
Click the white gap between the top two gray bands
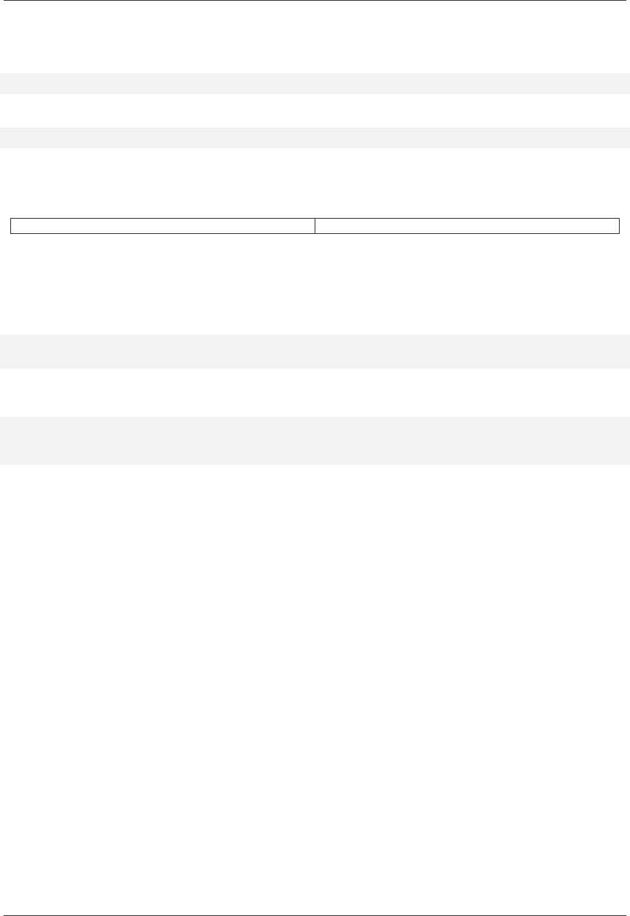click(315, 111)
